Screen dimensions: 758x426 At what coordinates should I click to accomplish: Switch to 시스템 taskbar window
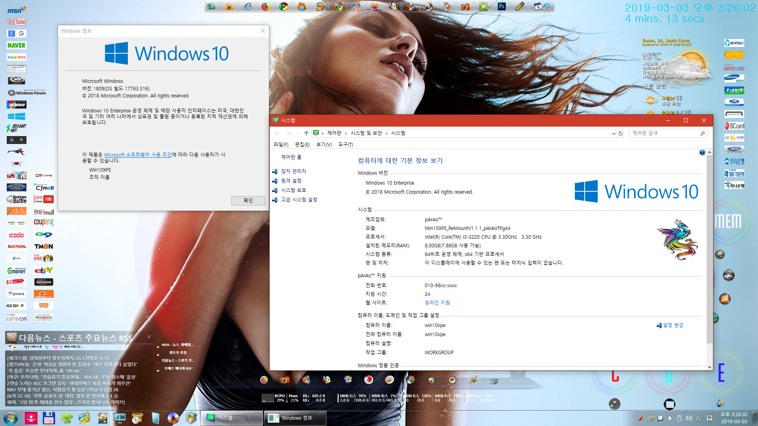click(x=231, y=418)
